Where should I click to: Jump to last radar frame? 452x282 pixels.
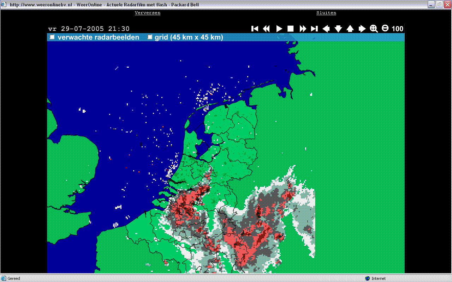pyautogui.click(x=314, y=29)
